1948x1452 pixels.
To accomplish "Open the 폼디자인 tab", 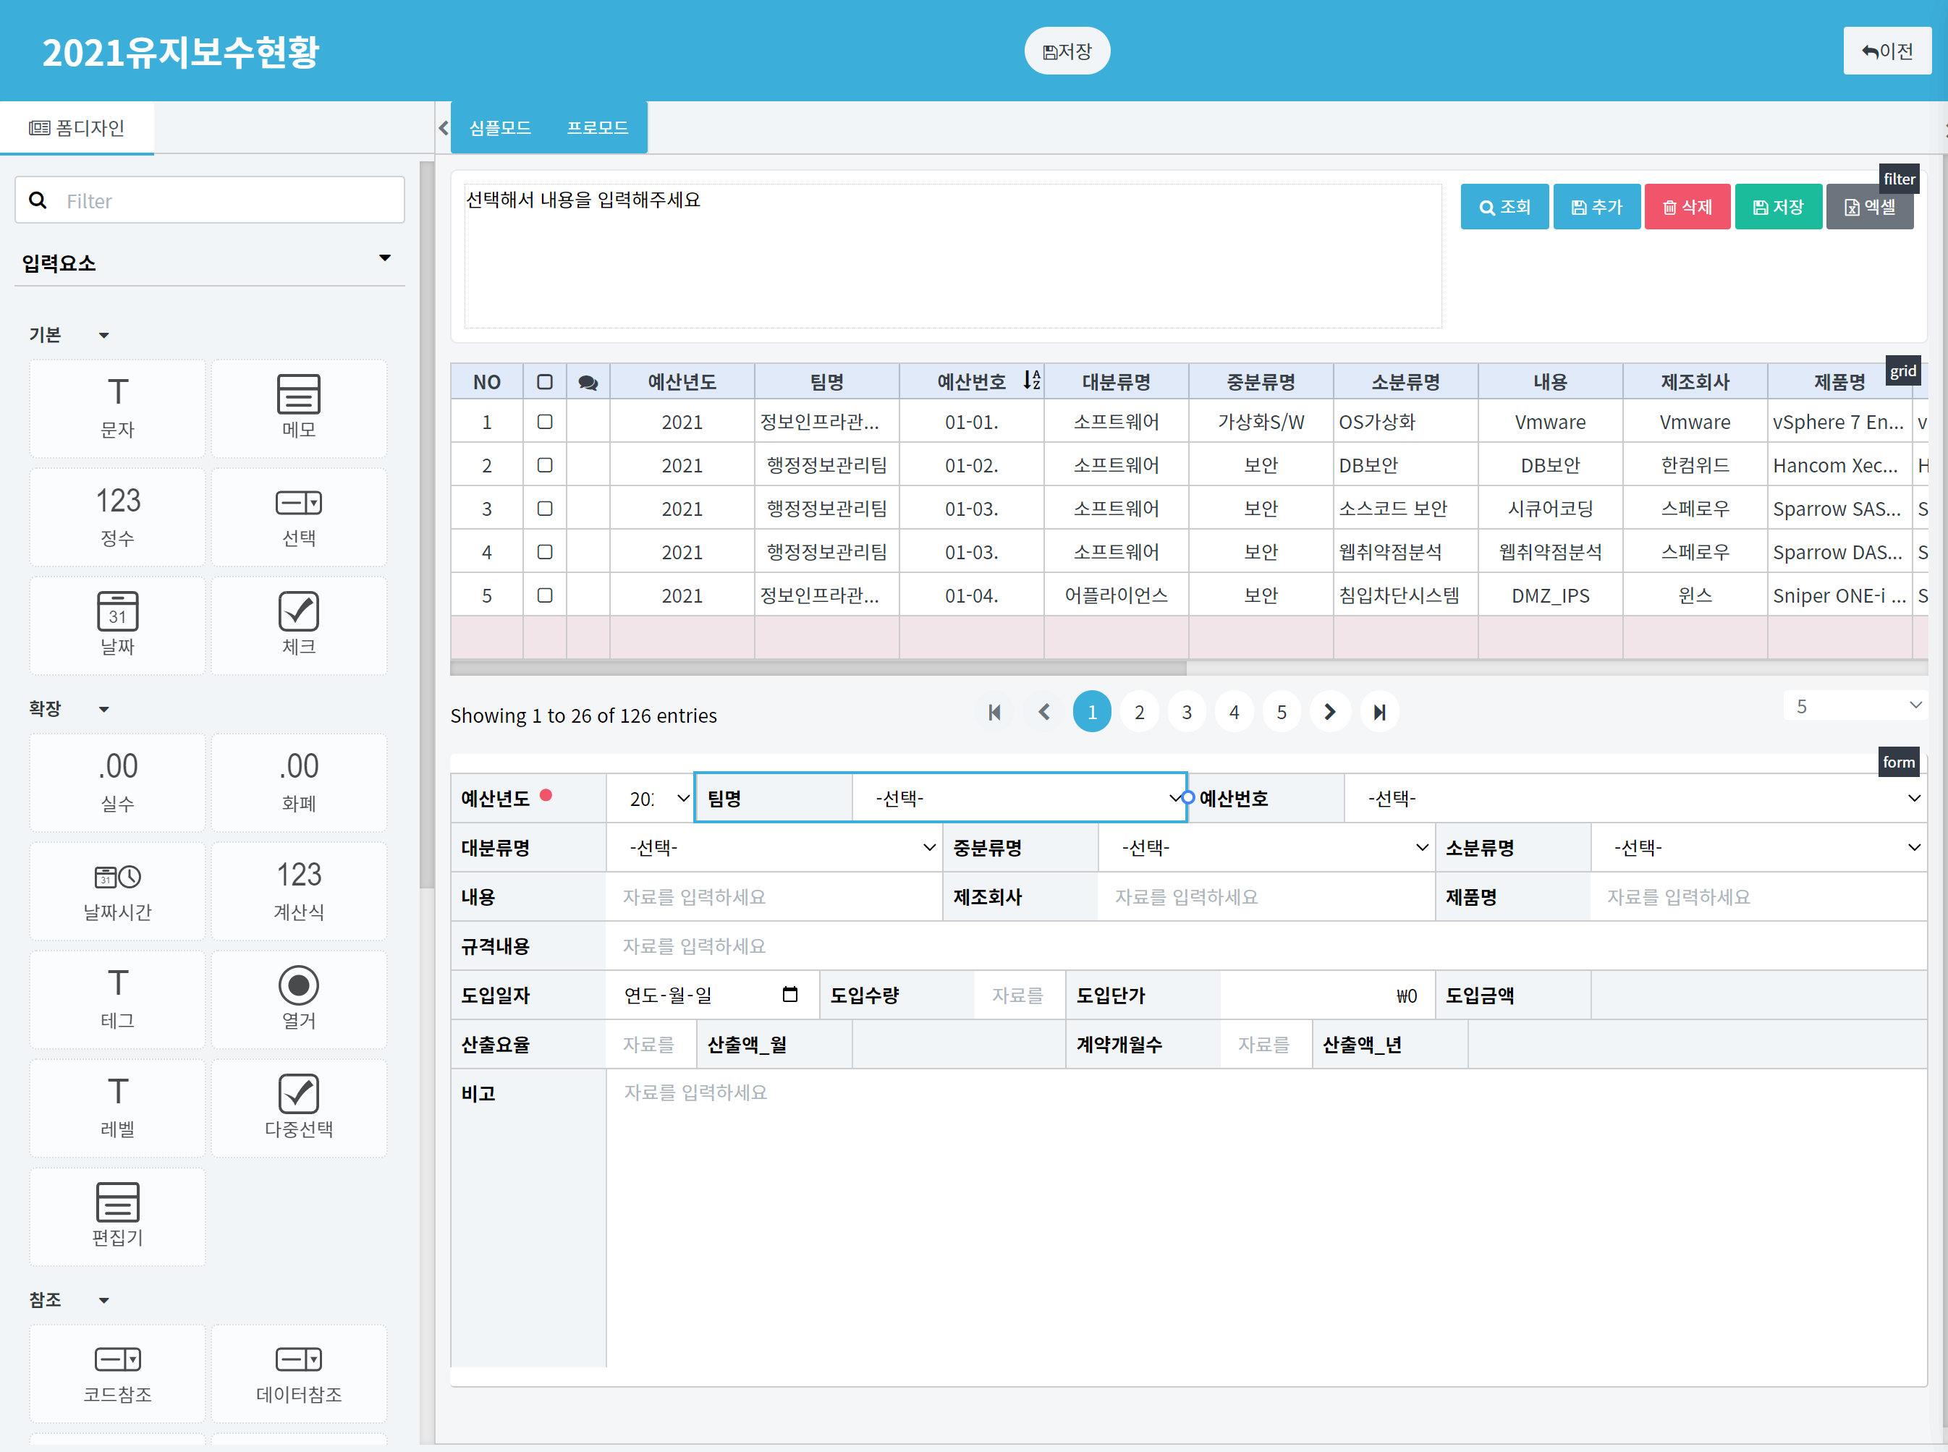I will click(x=77, y=127).
